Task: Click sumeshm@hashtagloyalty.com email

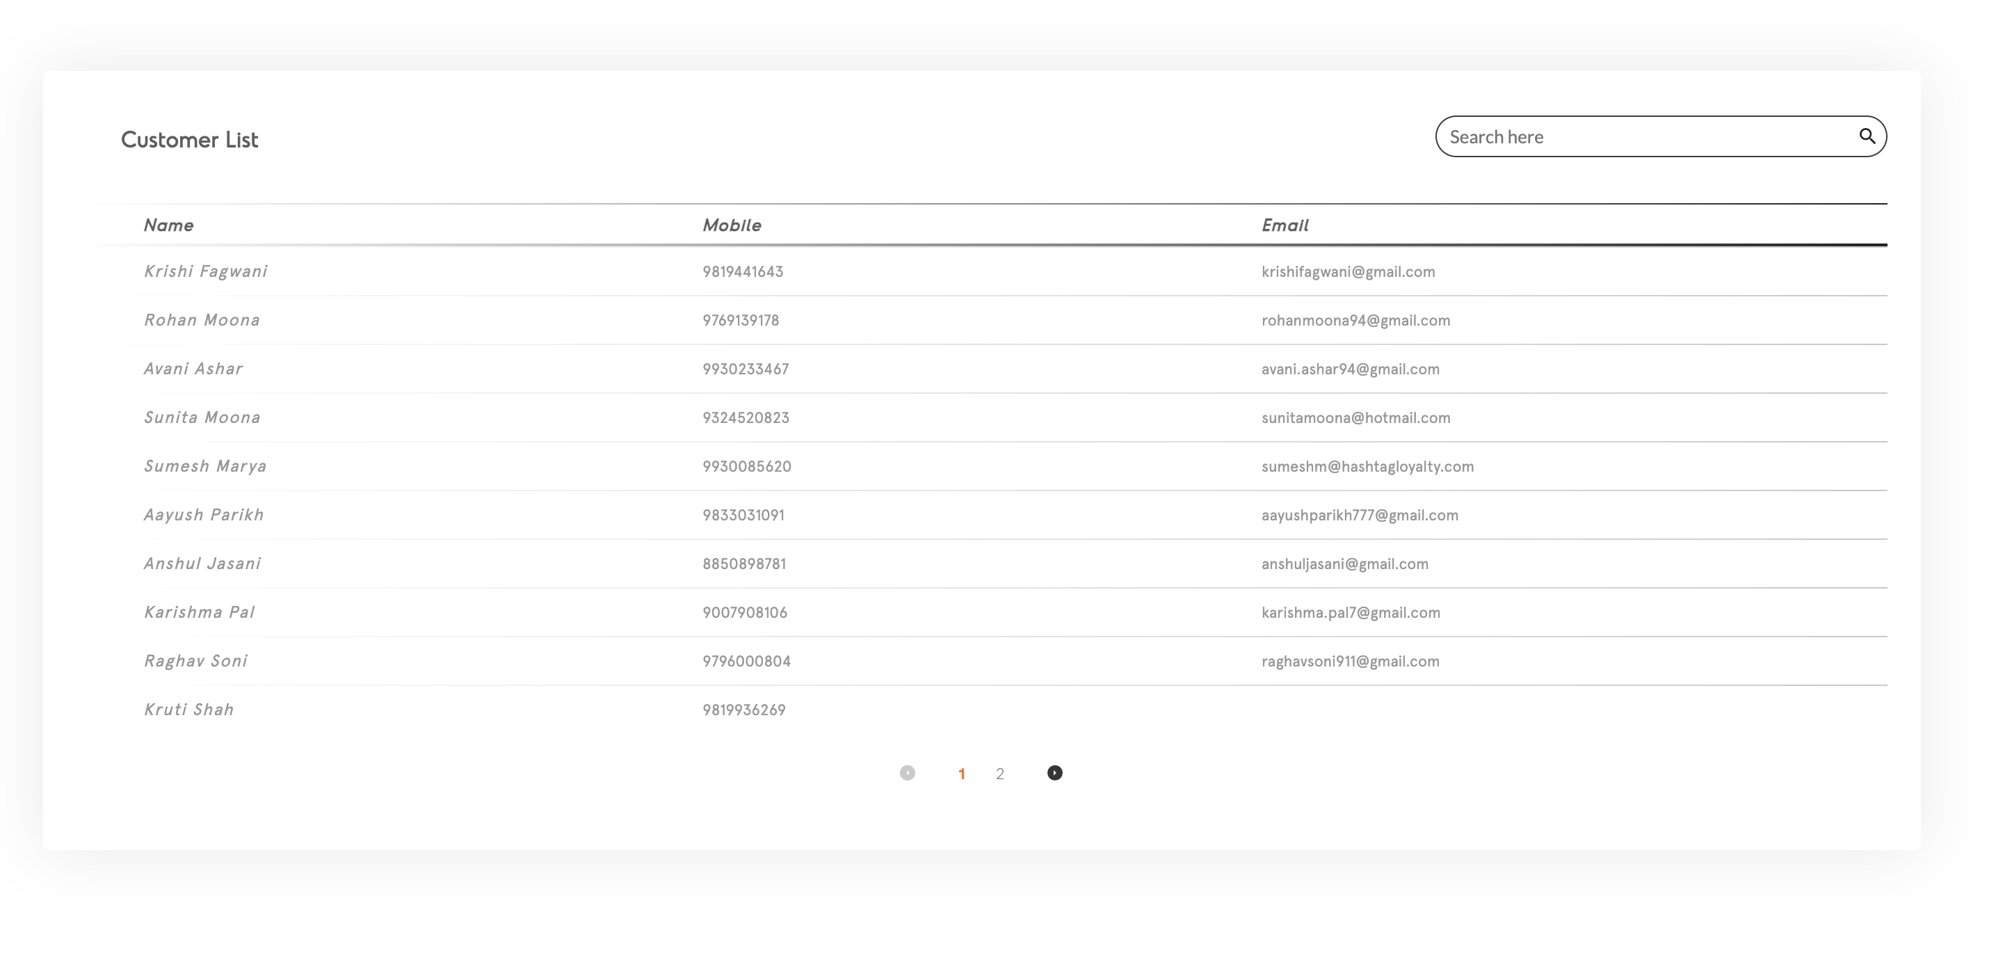Action: point(1367,466)
